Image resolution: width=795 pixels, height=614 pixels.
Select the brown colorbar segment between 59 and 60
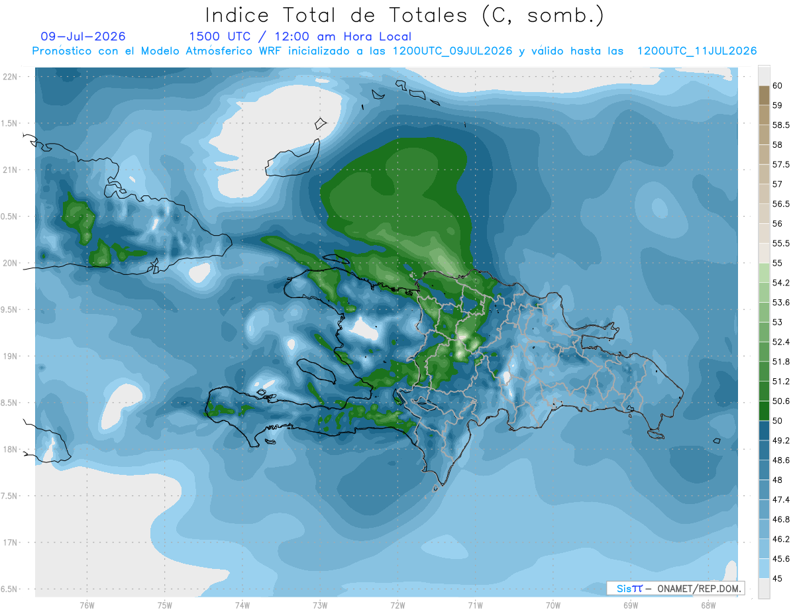(x=764, y=95)
